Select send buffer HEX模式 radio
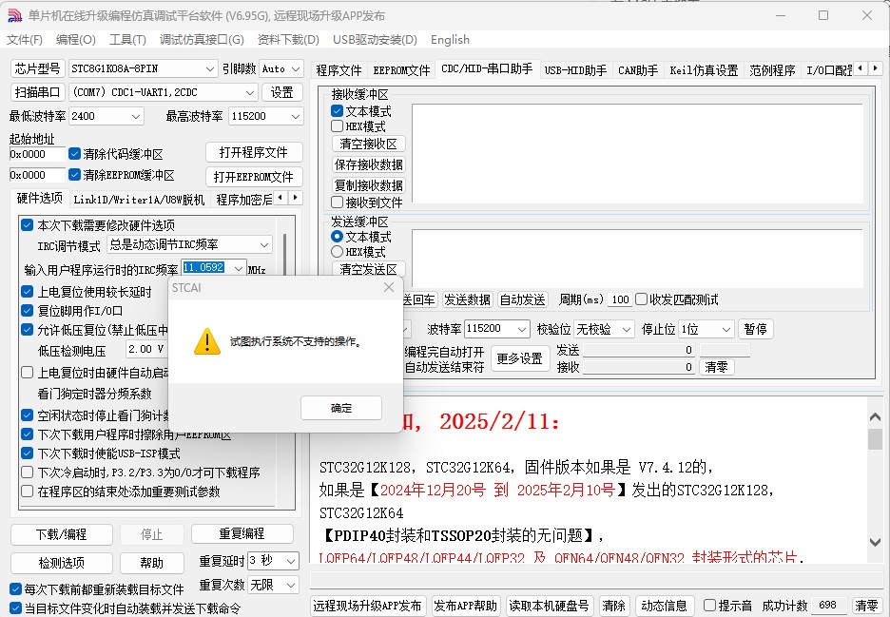The width and height of the screenshot is (890, 617). (x=338, y=251)
